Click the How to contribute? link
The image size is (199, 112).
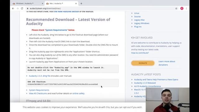[x=140, y=53]
